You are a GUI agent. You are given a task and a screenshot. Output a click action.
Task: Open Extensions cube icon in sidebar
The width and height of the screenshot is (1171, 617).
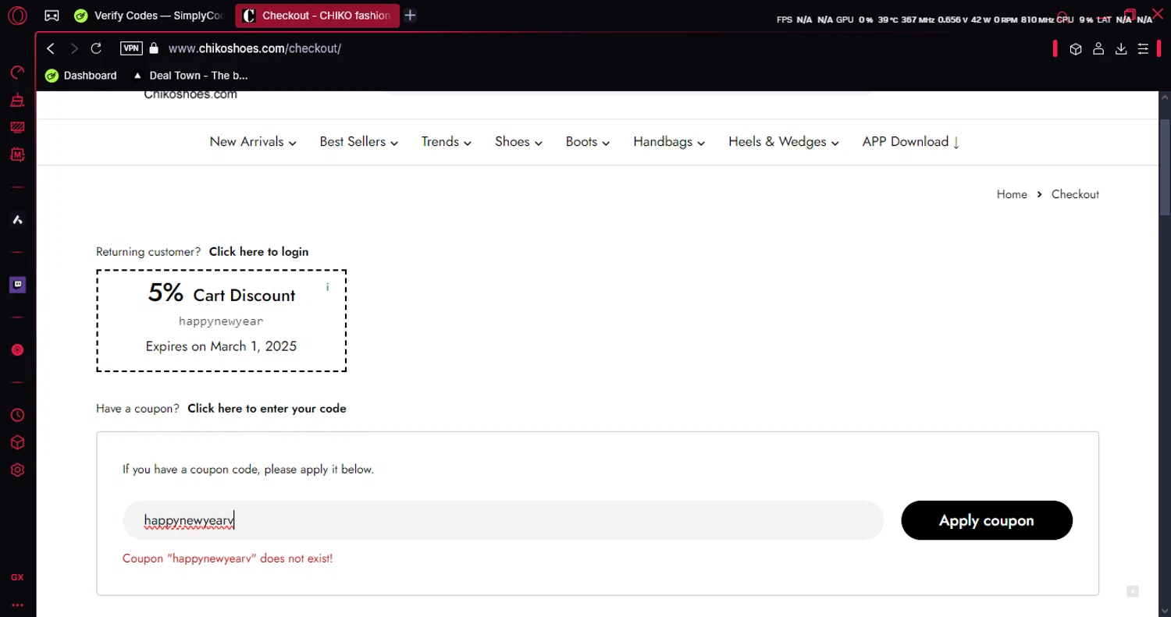(17, 443)
